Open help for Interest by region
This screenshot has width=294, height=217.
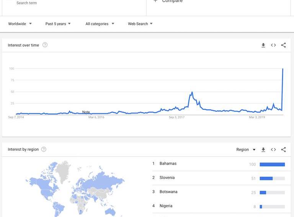[x=44, y=149]
